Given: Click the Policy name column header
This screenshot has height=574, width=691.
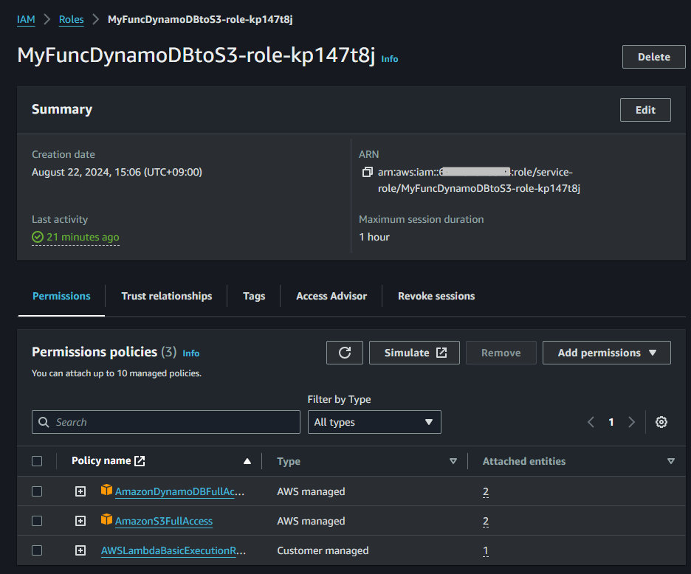Looking at the screenshot, I should click(x=101, y=461).
